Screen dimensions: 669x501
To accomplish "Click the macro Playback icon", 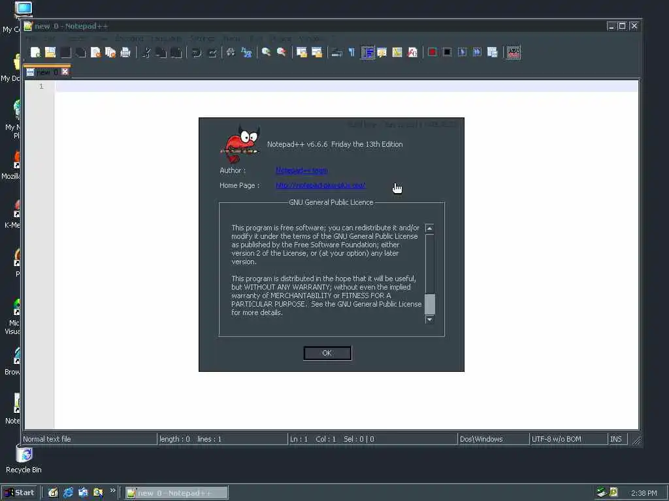I will [462, 52].
